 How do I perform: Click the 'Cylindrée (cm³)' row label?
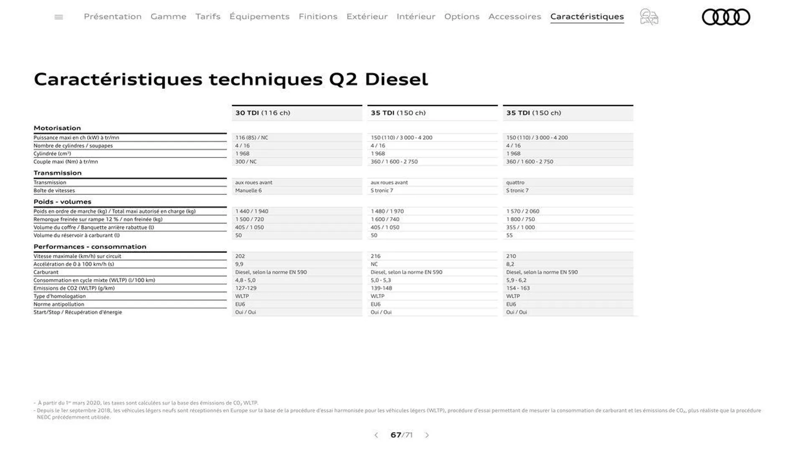tap(52, 154)
